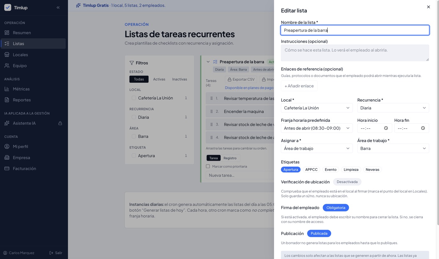The width and height of the screenshot is (439, 259).
Task: Click the Empresa building icon
Action: coord(7,158)
